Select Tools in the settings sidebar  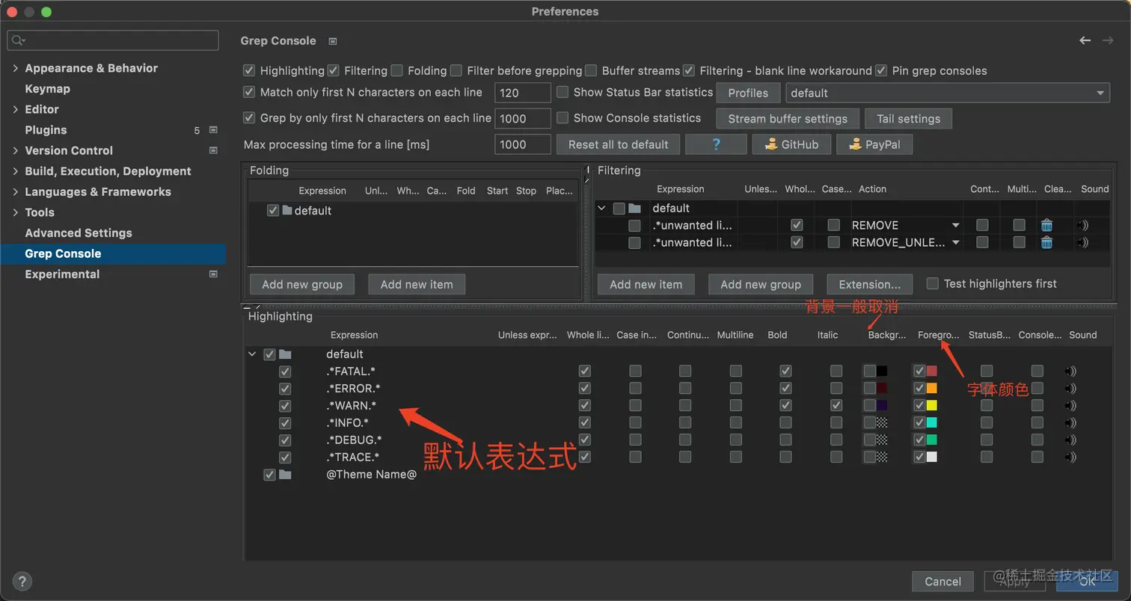coord(40,212)
